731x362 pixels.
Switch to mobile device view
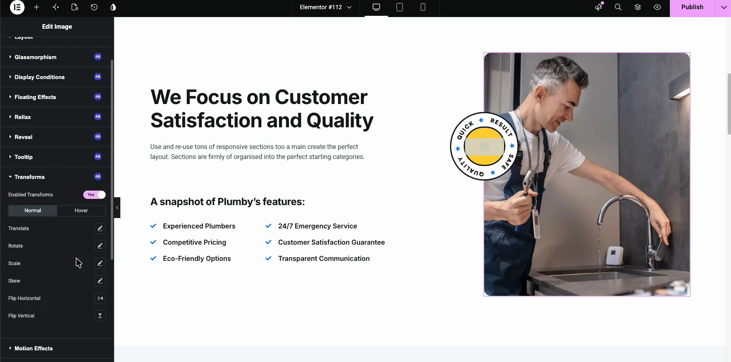423,7
